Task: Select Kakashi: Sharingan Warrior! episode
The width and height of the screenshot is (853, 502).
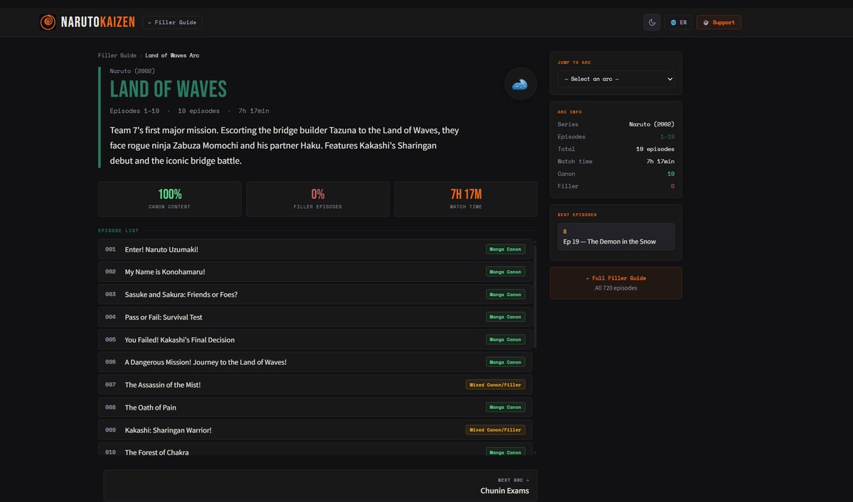Action: (315, 430)
